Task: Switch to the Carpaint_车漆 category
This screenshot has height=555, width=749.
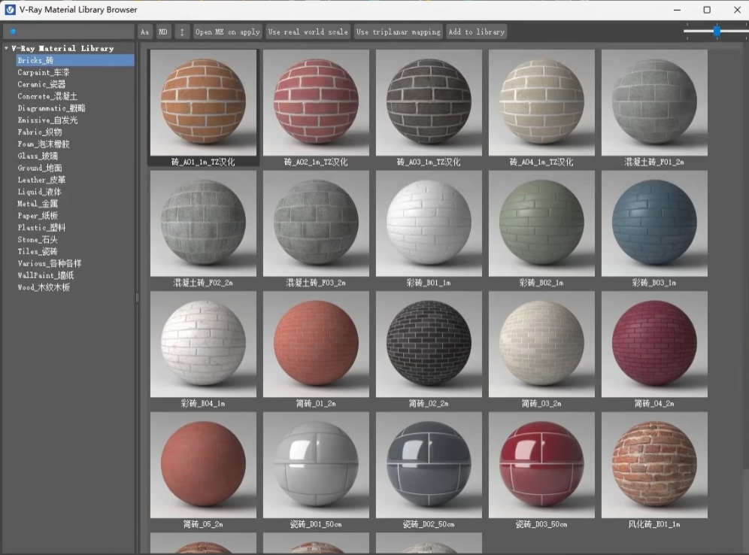Action: point(44,72)
